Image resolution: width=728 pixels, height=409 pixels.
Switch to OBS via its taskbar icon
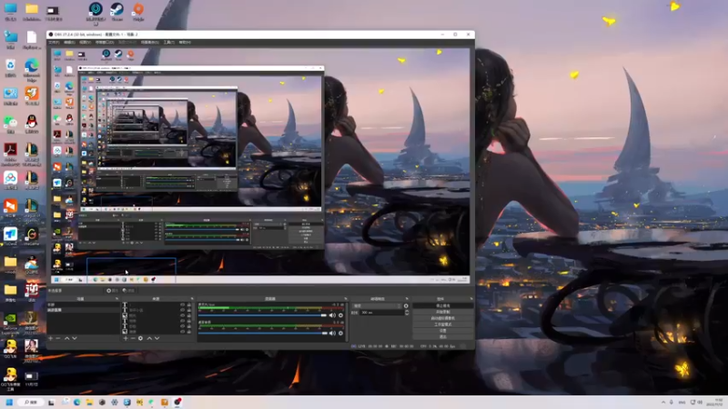pyautogui.click(x=177, y=402)
